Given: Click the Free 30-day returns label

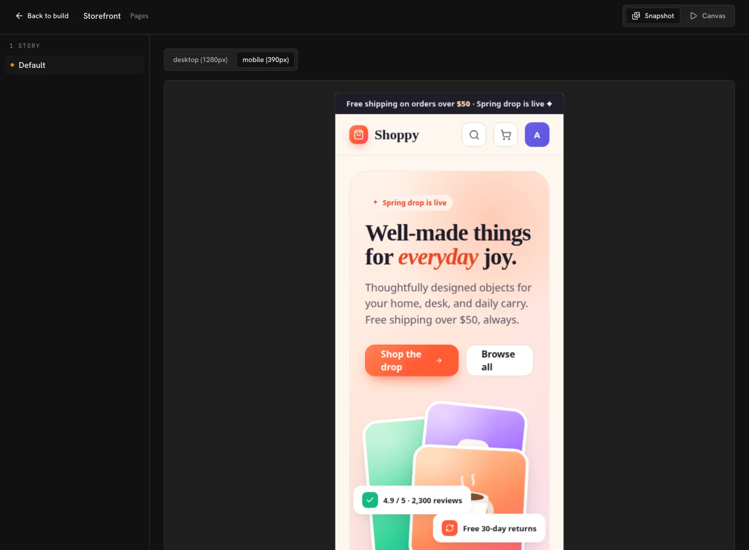Looking at the screenshot, I should click(499, 528).
